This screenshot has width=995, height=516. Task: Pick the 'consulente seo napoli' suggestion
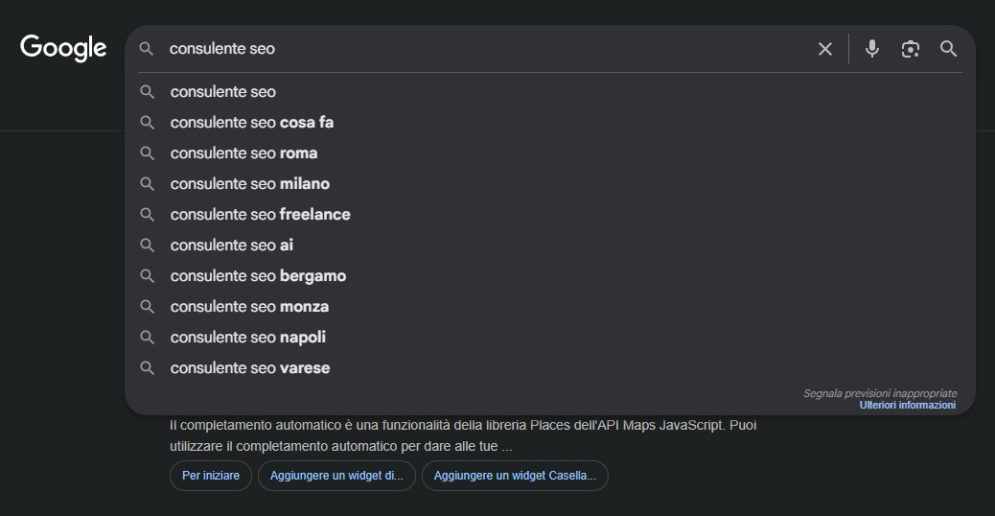pyautogui.click(x=248, y=338)
